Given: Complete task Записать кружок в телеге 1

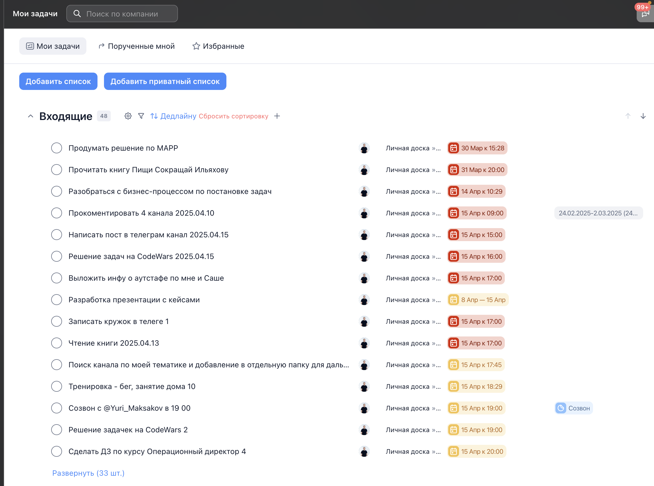Looking at the screenshot, I should [x=56, y=321].
